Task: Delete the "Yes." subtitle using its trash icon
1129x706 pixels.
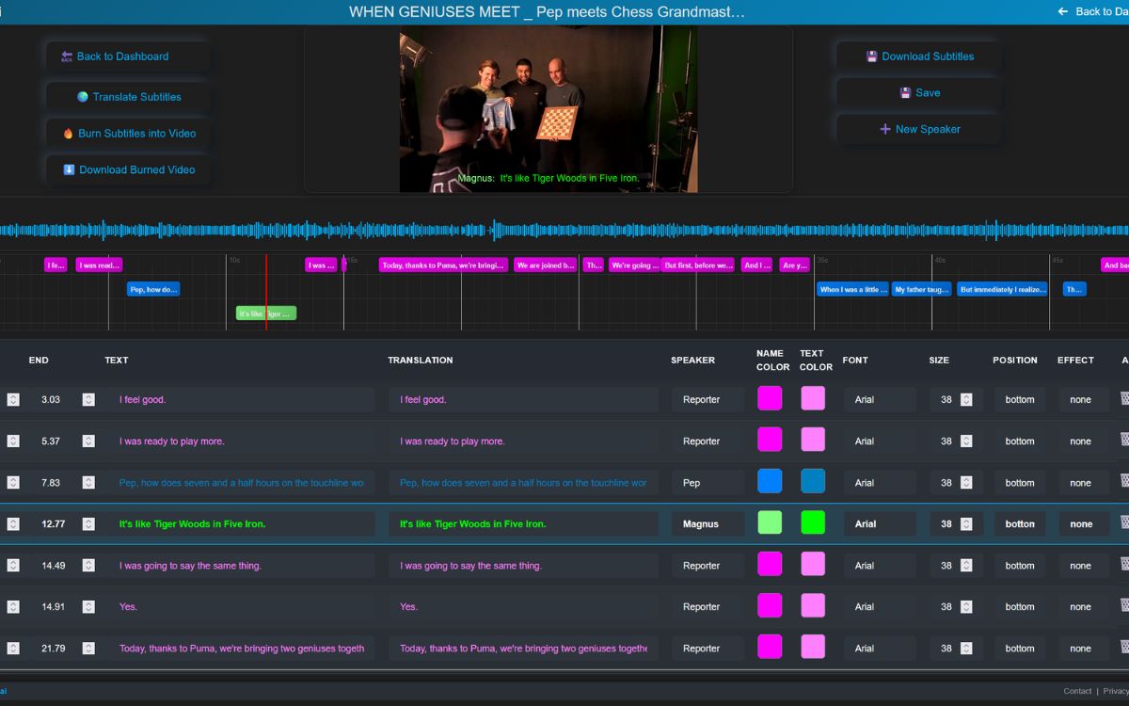Action: [1124, 606]
